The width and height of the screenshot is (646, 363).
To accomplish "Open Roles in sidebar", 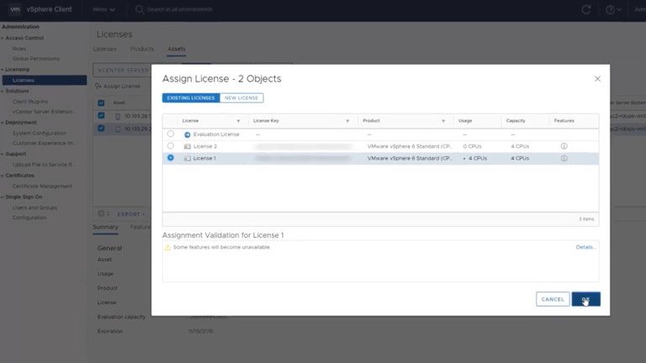I will pos(19,49).
